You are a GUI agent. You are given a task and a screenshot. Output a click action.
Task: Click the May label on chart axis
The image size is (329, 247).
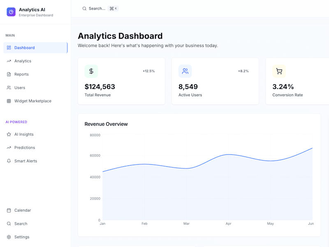coord(271,224)
